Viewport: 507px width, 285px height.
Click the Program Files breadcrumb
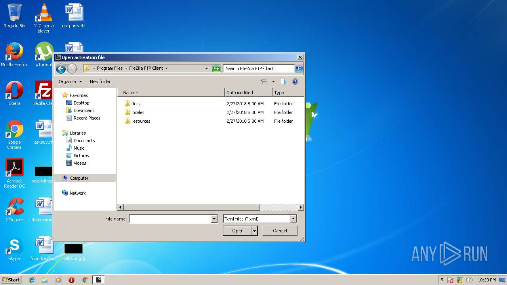(110, 68)
